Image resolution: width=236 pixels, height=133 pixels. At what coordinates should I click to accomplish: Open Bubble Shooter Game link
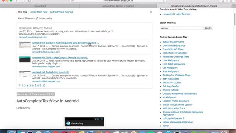[x=173, y=42]
